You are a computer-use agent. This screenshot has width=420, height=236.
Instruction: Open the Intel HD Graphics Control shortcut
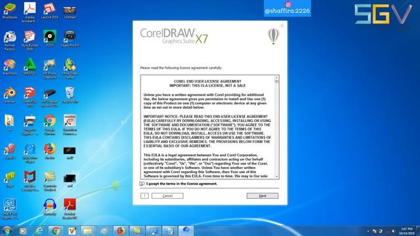(10, 209)
